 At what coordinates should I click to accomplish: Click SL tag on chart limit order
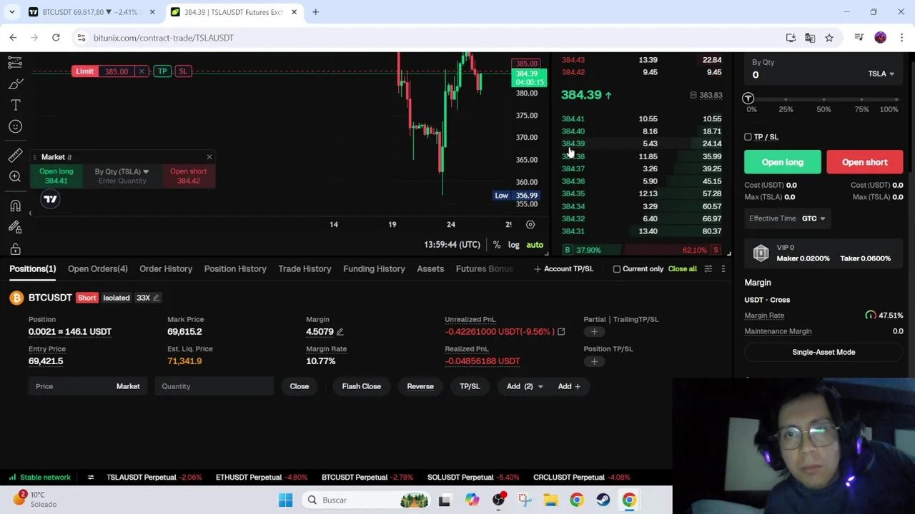point(183,71)
